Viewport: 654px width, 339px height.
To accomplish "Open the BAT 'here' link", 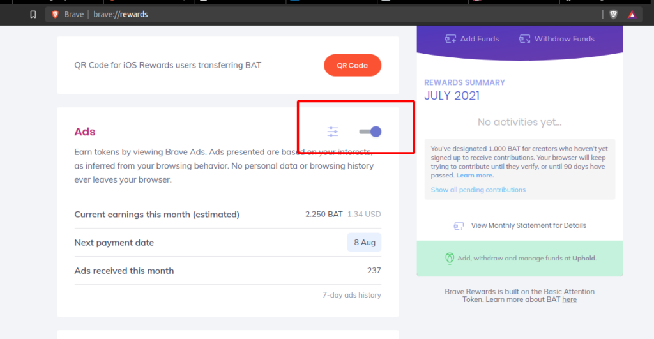I will point(569,299).
